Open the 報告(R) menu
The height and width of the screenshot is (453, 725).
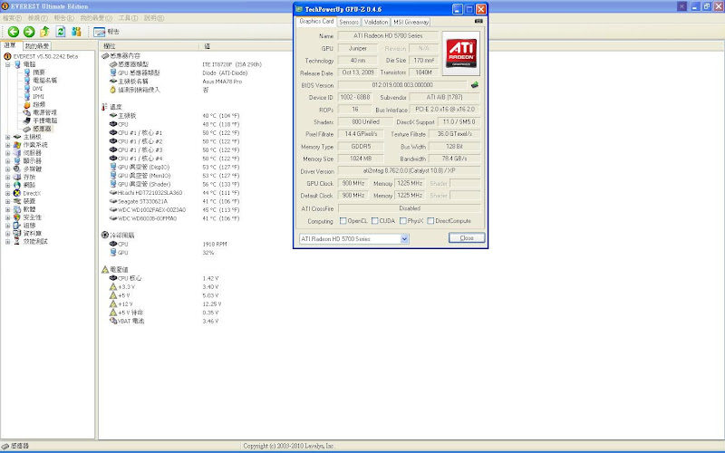tap(63, 18)
